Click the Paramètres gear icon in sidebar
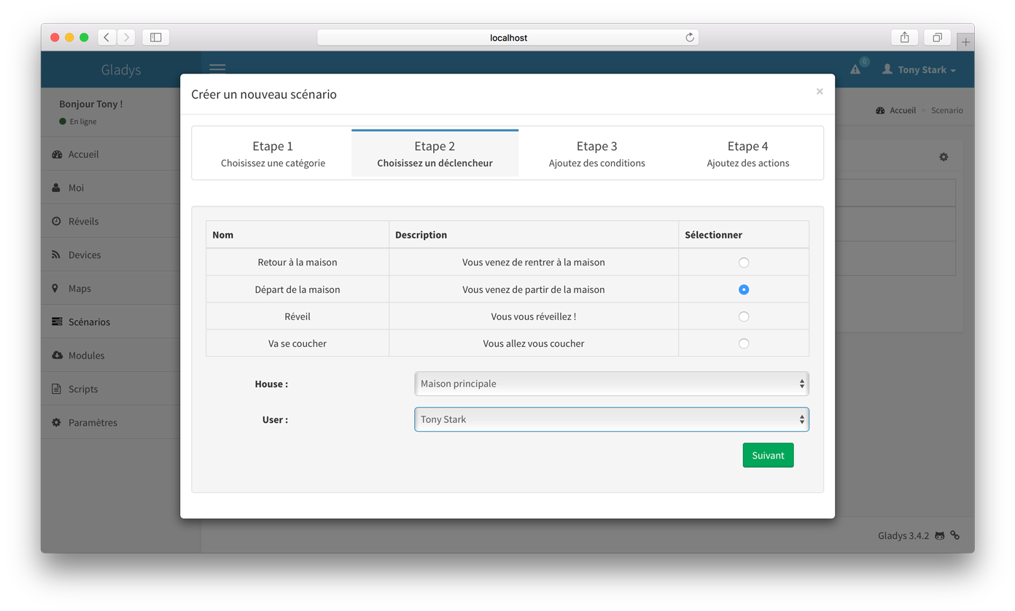Image resolution: width=1015 pixels, height=611 pixels. point(56,423)
